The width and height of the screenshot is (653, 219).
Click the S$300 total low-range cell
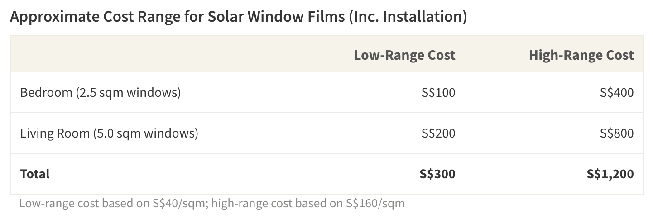[x=437, y=174]
